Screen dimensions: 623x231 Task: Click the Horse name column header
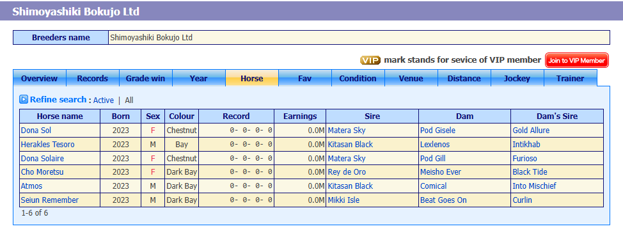(60, 116)
